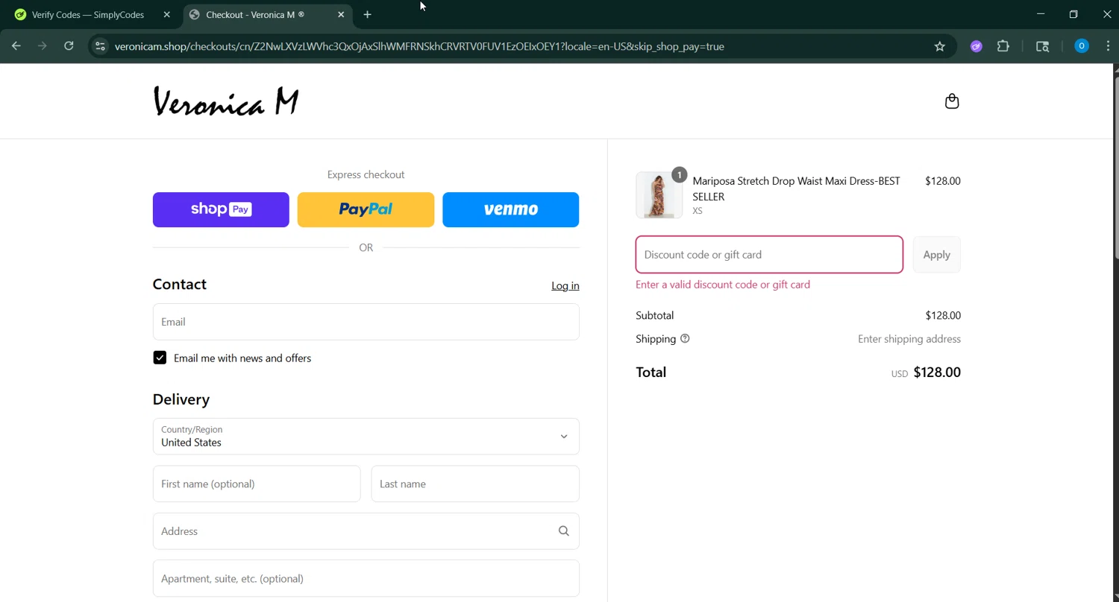Focus the Email input field
1119x602 pixels.
pos(366,322)
